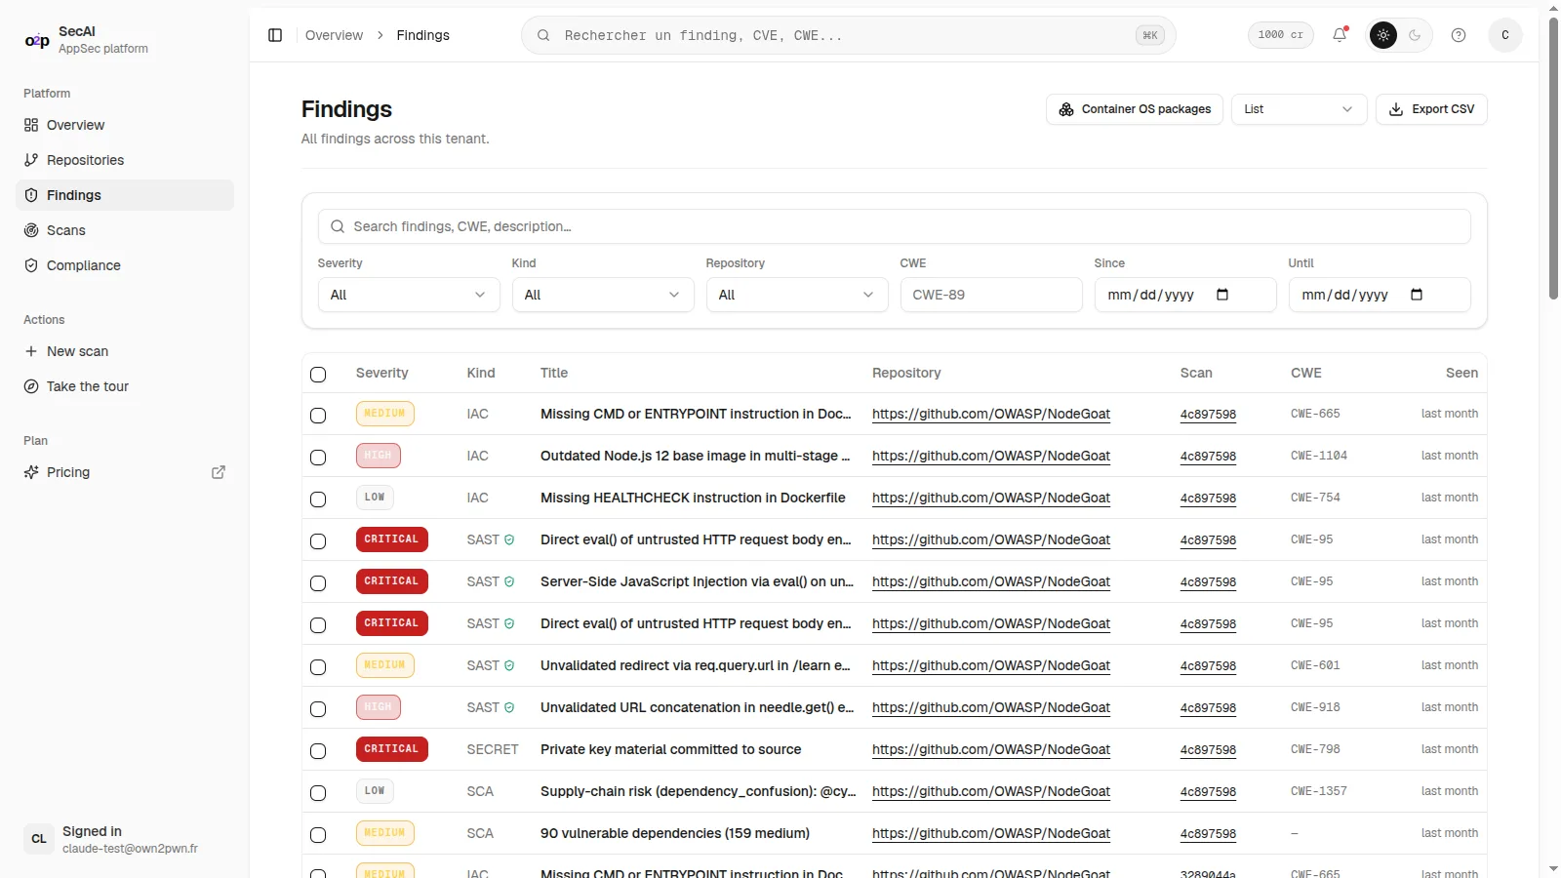Click the Title column header
Image resolution: width=1561 pixels, height=878 pixels.
point(554,373)
